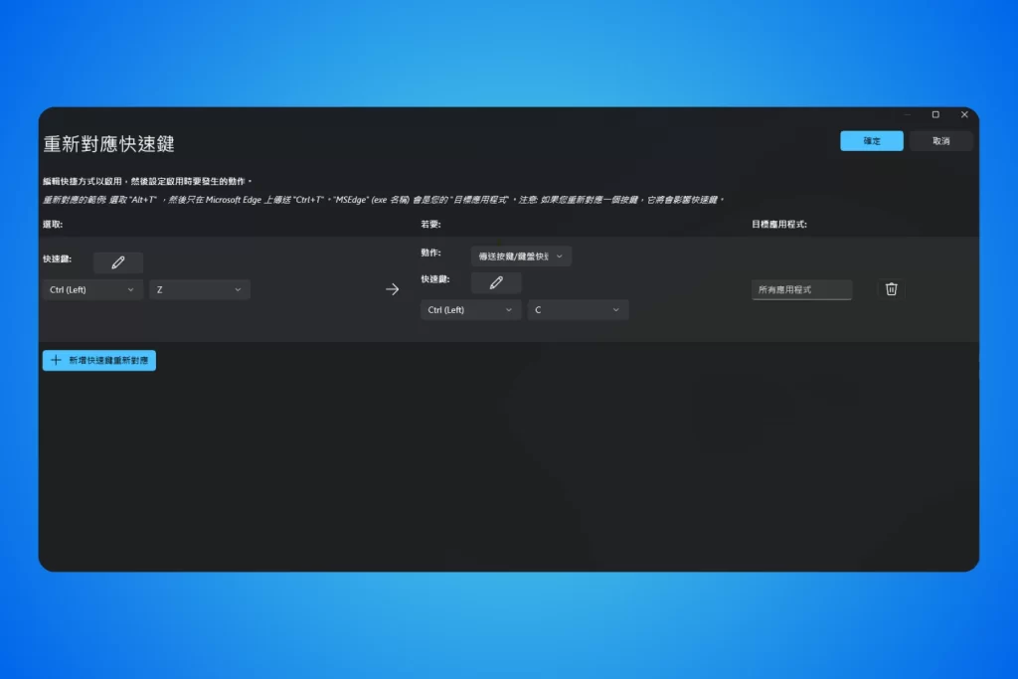Screen dimensions: 1018x679
Task: Close the window with the X button
Action: tap(963, 115)
